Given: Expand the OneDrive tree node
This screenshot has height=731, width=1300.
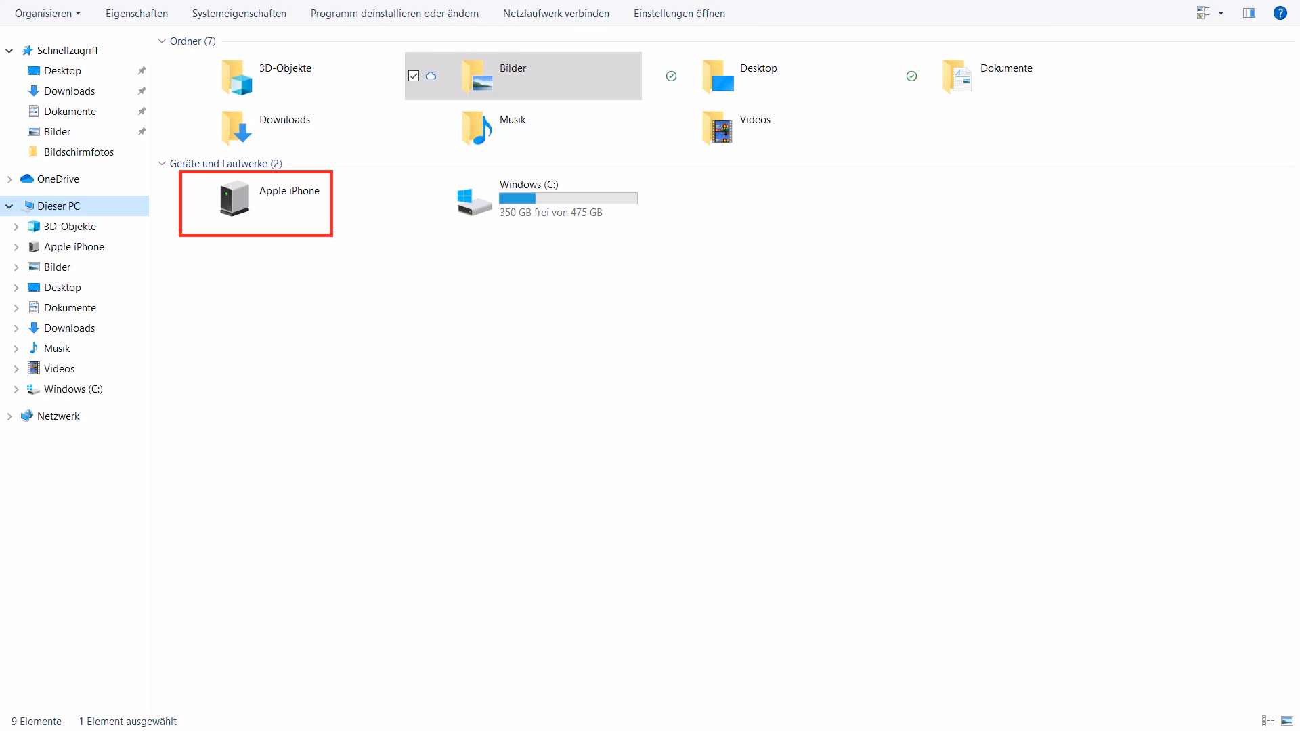Looking at the screenshot, I should pos(9,179).
